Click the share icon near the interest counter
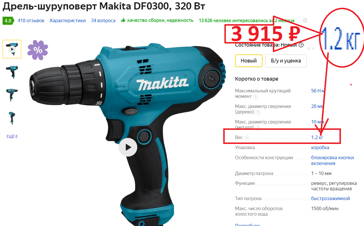Screen dimensions: 364x226 pyautogui.click(x=305, y=20)
